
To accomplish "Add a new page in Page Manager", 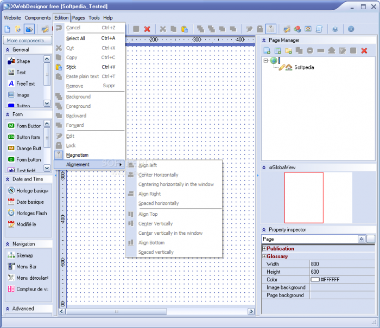I will (267, 50).
